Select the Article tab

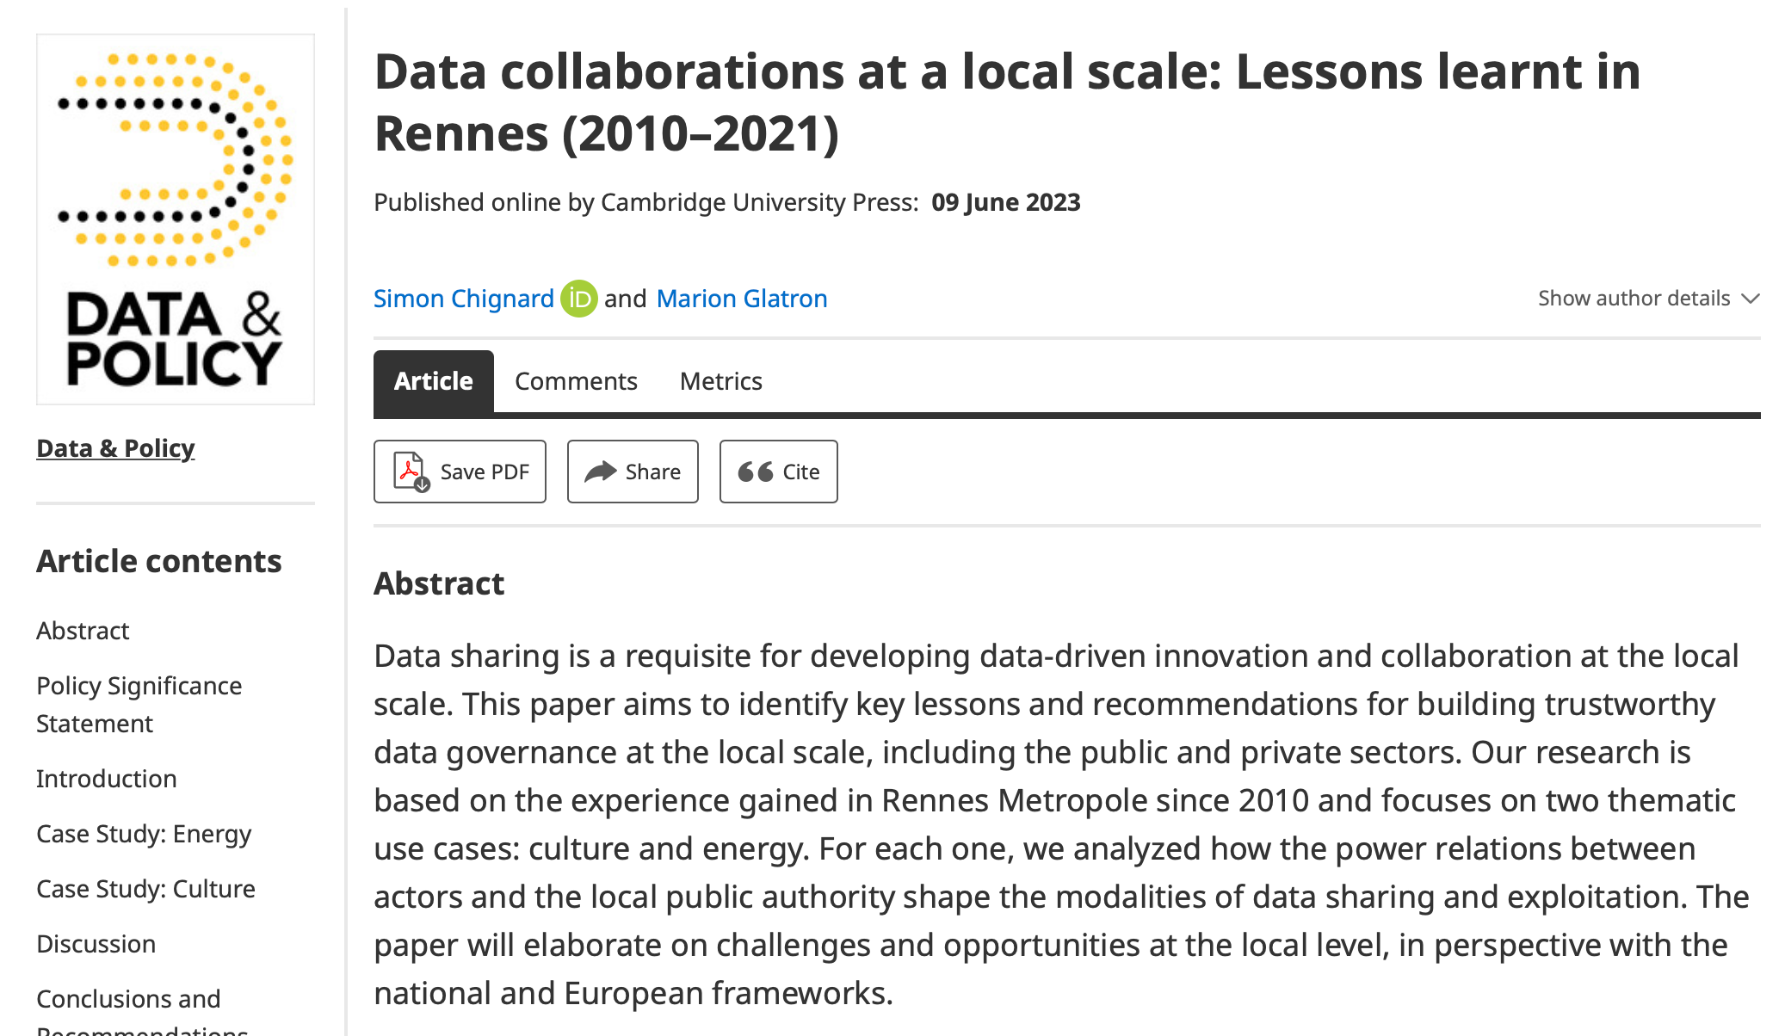433,381
